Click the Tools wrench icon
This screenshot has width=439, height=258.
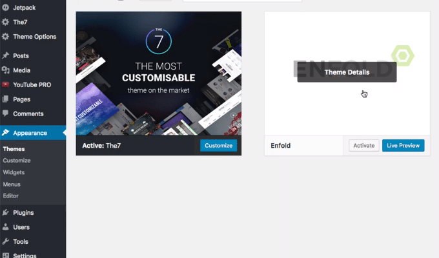5,241
